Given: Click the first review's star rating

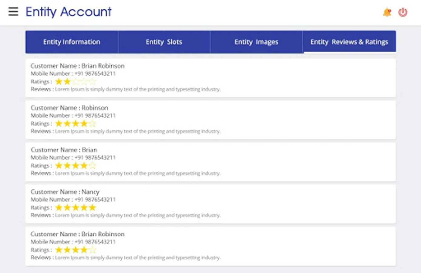Looking at the screenshot, I should coord(76,82).
